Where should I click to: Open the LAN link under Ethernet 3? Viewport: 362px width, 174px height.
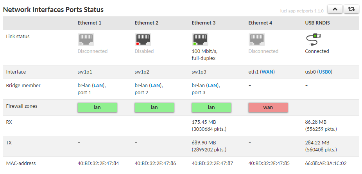(212, 86)
